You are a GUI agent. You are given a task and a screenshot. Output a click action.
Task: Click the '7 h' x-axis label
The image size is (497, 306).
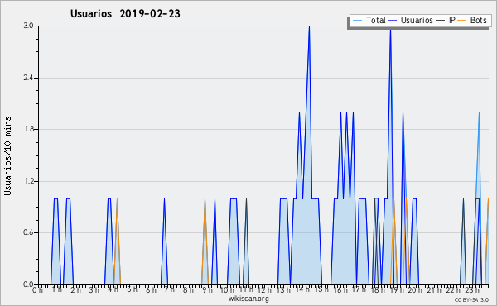(x=169, y=289)
